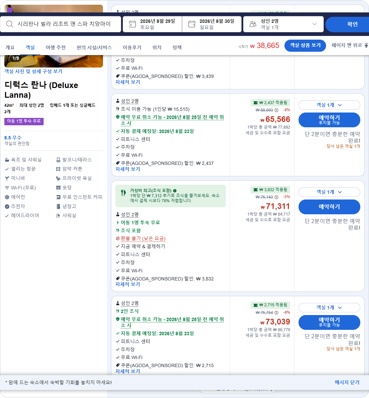Viewport: 369px width, 398px height.
Task: Click green shield icon in ₩65,566 offer
Action: [118, 117]
